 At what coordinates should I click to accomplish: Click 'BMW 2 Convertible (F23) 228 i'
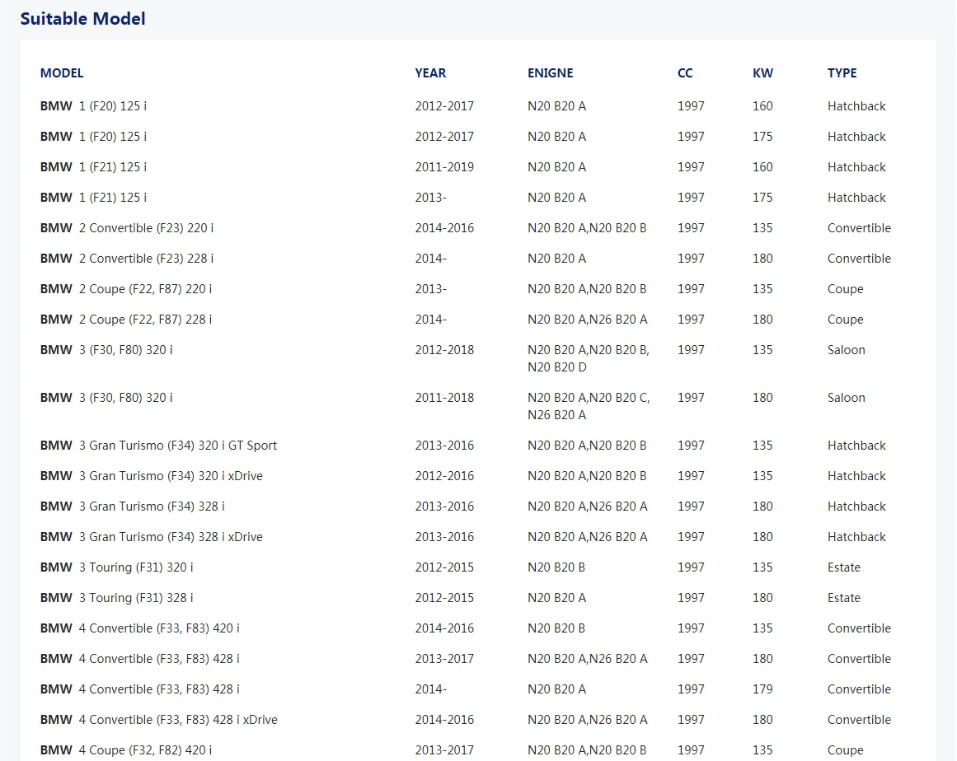(x=127, y=259)
